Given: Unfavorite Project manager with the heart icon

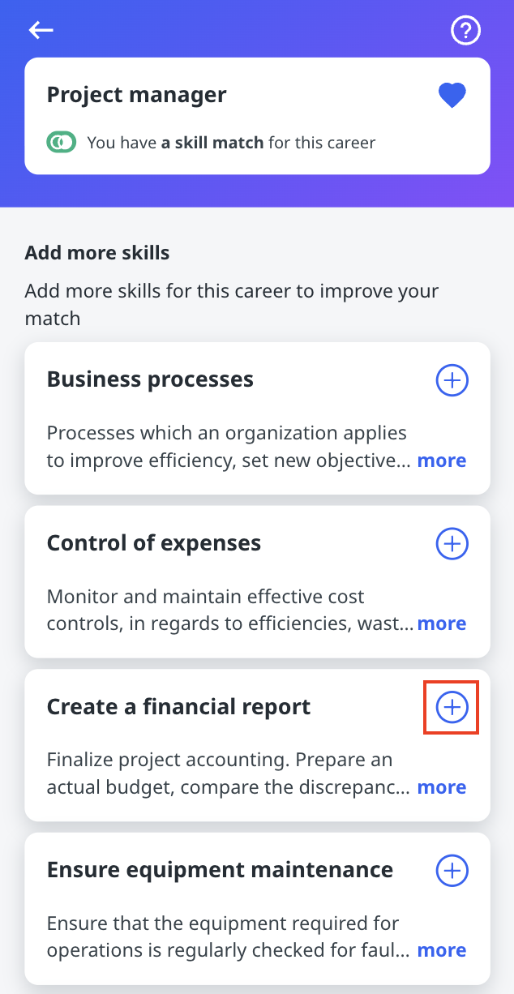Looking at the screenshot, I should (452, 96).
